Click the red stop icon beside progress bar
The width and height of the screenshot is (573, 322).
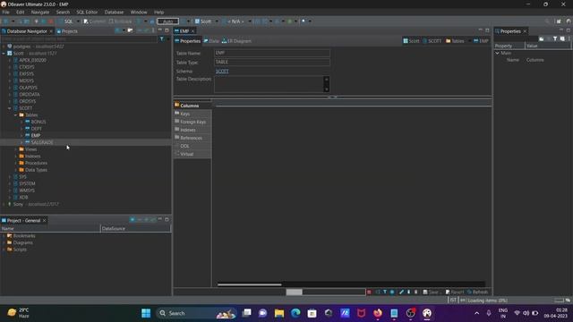[369, 292]
